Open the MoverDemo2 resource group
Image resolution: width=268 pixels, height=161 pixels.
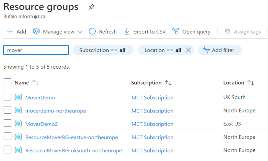pos(41,124)
